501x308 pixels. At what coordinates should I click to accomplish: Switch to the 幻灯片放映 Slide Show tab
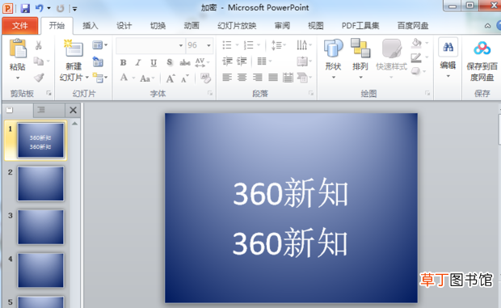[237, 26]
